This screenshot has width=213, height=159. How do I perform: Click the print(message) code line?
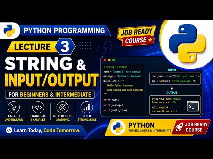coord(113,105)
